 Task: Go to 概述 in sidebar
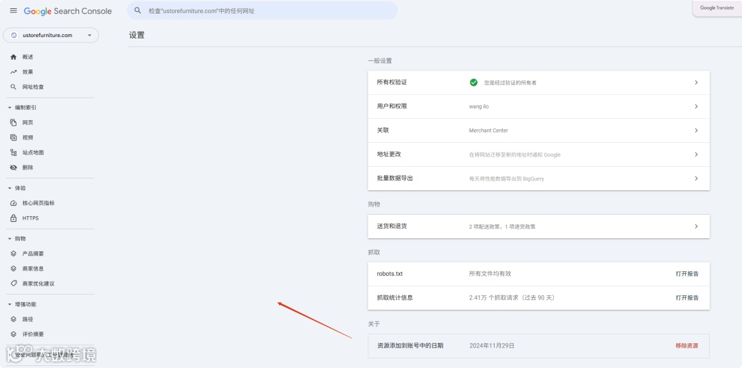28,57
